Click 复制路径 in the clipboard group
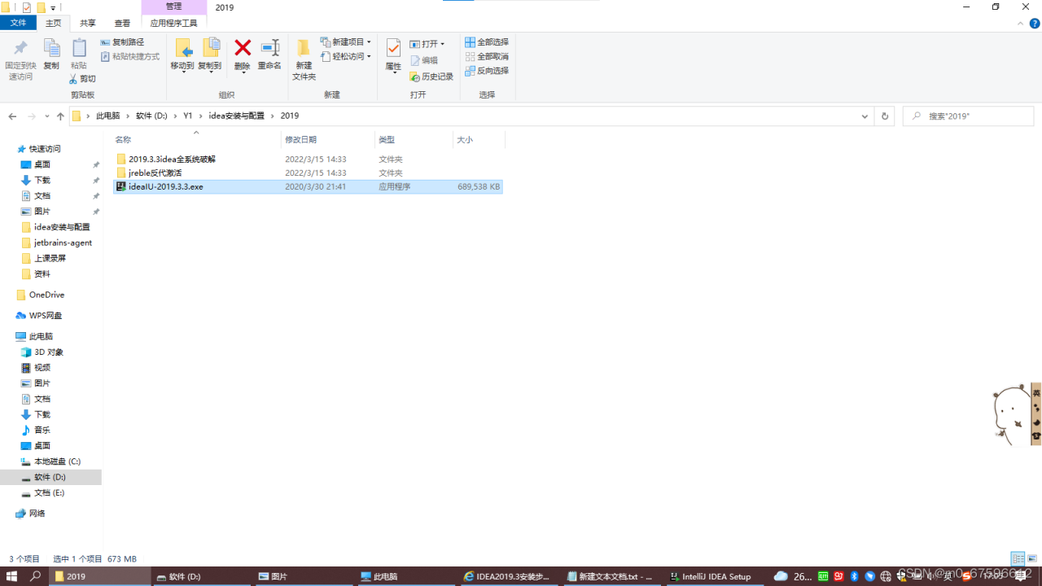Viewport: 1042px width, 586px height. tap(122, 42)
